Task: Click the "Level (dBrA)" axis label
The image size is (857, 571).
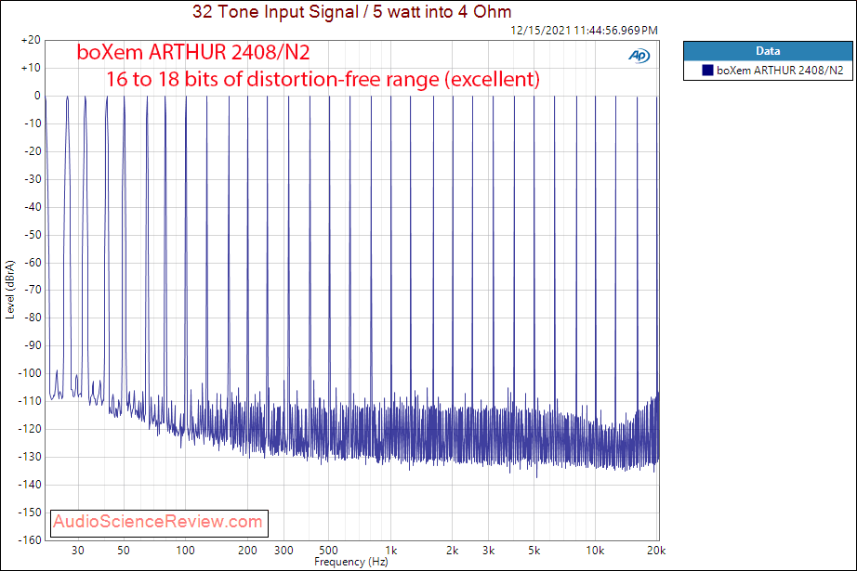Action: pos(10,290)
